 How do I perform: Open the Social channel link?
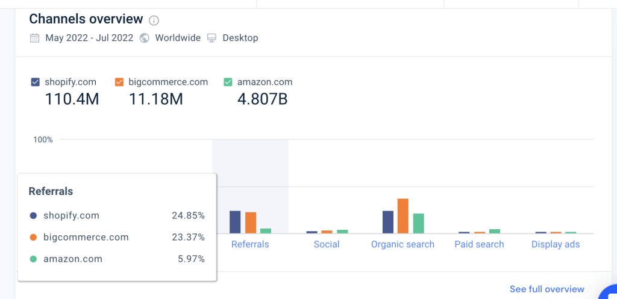[x=327, y=244]
